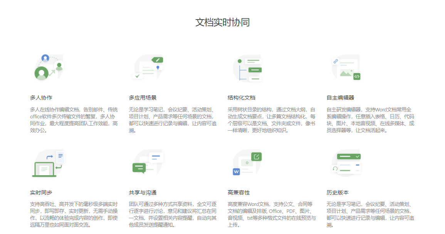This screenshot has height=234, width=445.
Task: Select the 文档实时协同 page heading
Action: coord(223,22)
